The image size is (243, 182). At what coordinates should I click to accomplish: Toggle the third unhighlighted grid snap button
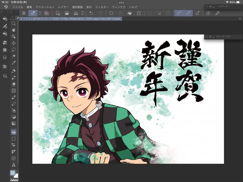(x=197, y=13)
